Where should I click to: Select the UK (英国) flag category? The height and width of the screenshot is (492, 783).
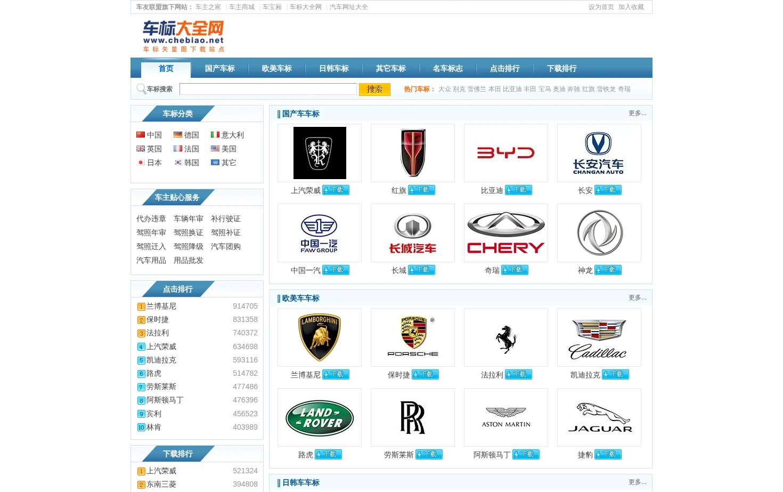click(x=149, y=149)
